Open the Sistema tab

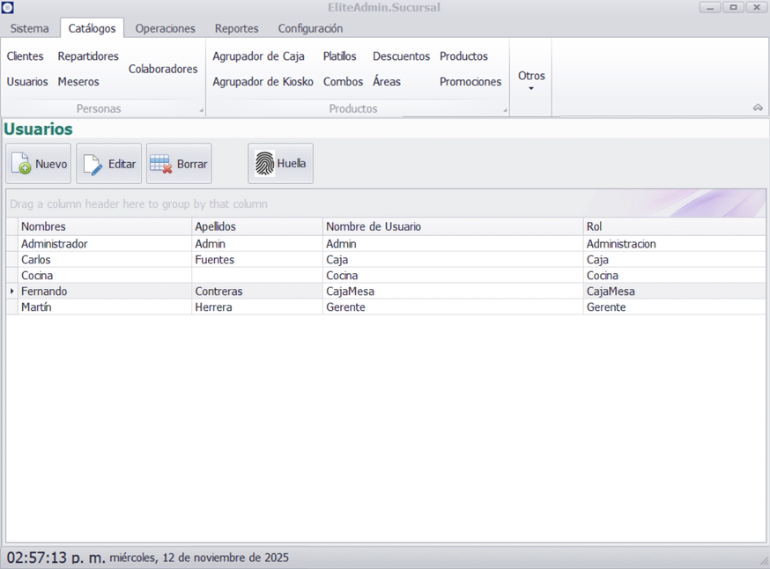click(x=30, y=28)
